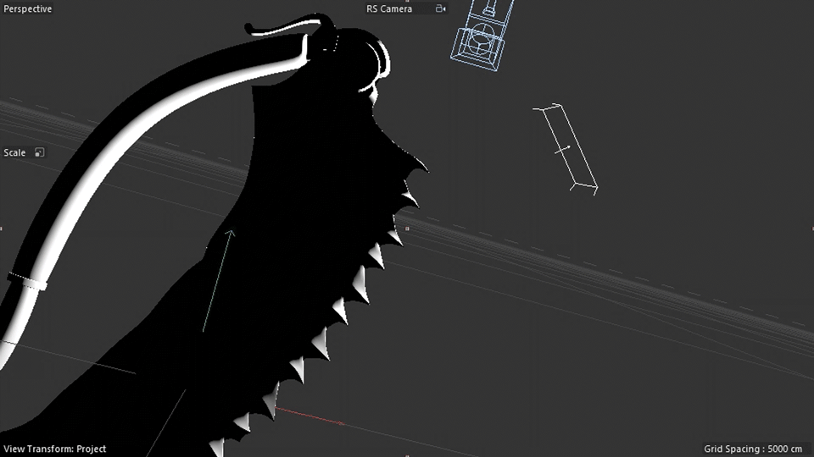This screenshot has height=457, width=814.
Task: Select the blue camera wireframe object
Action: (x=482, y=36)
